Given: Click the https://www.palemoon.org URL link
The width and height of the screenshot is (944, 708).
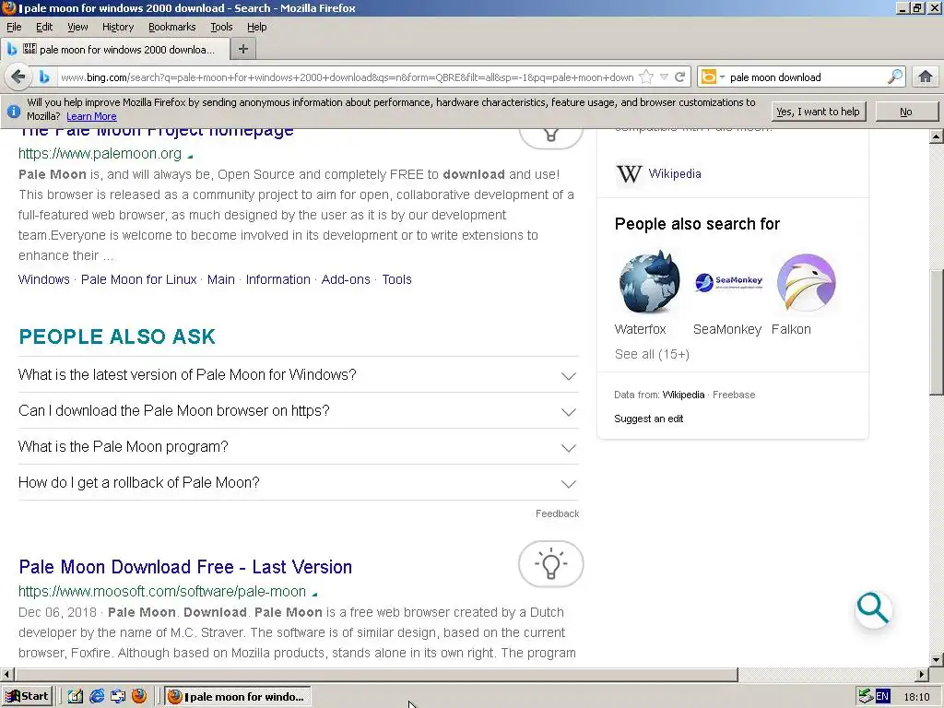Looking at the screenshot, I should tap(100, 154).
